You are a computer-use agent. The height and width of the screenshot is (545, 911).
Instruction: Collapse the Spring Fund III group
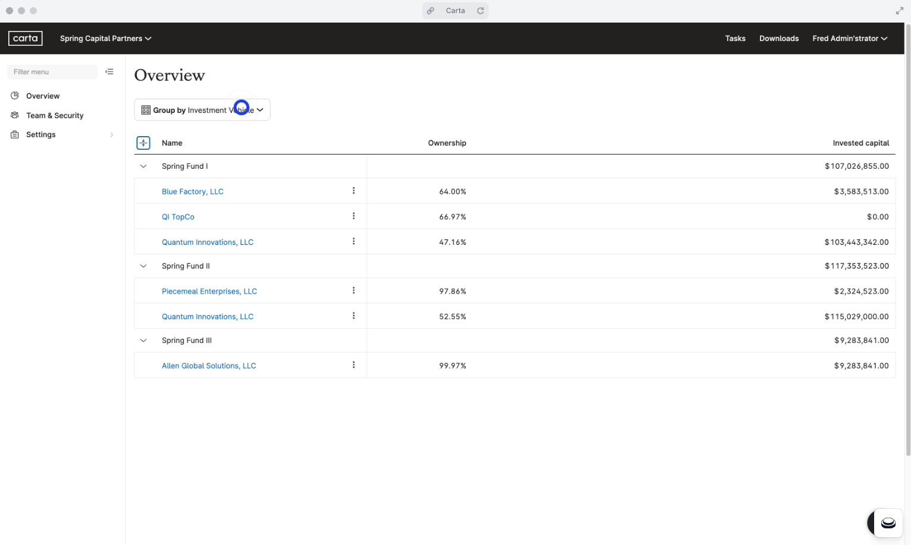143,341
